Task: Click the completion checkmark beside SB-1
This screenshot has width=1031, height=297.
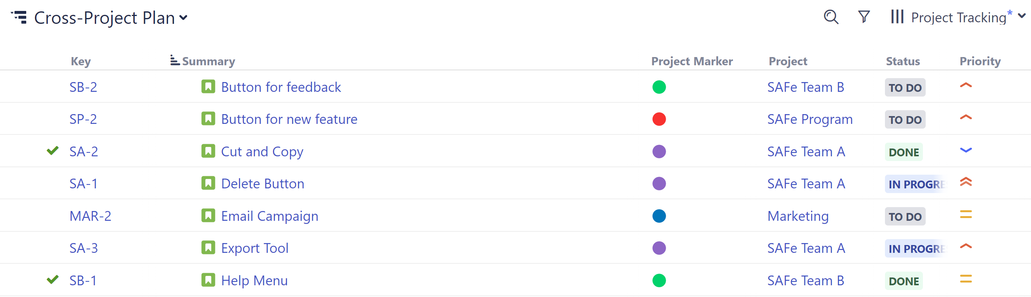Action: click(x=52, y=280)
